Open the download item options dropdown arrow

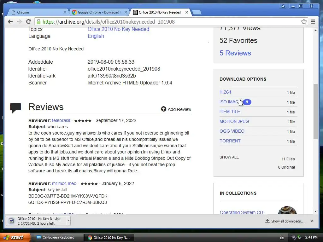[68, 221]
